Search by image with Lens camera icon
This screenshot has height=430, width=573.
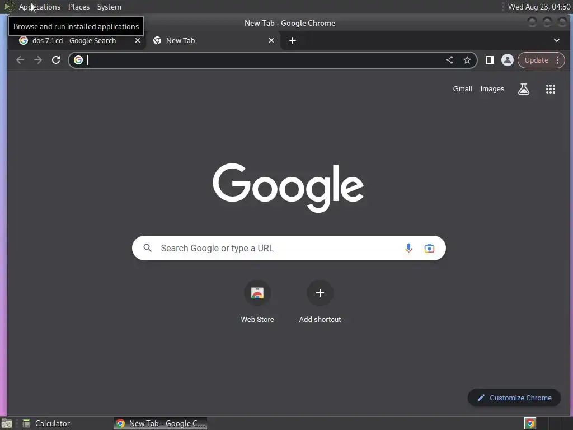pos(429,248)
